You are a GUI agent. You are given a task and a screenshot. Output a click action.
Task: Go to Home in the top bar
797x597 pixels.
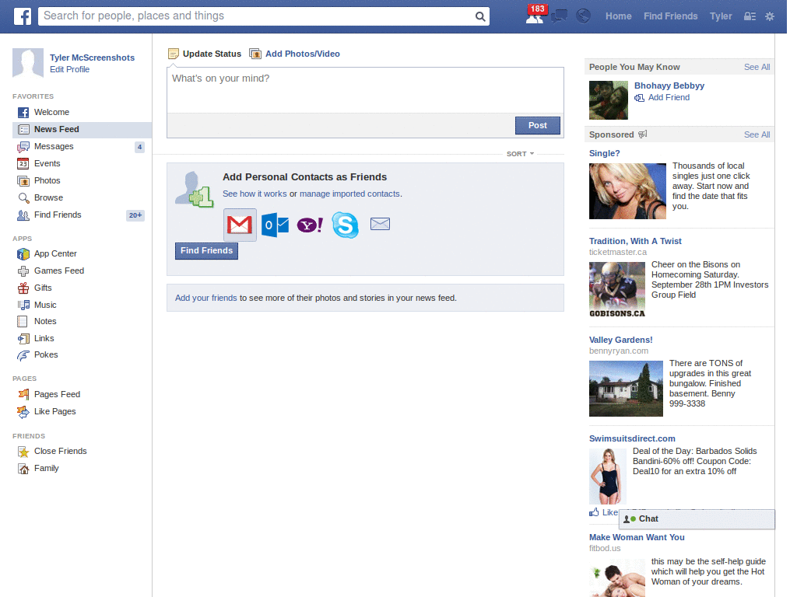618,16
